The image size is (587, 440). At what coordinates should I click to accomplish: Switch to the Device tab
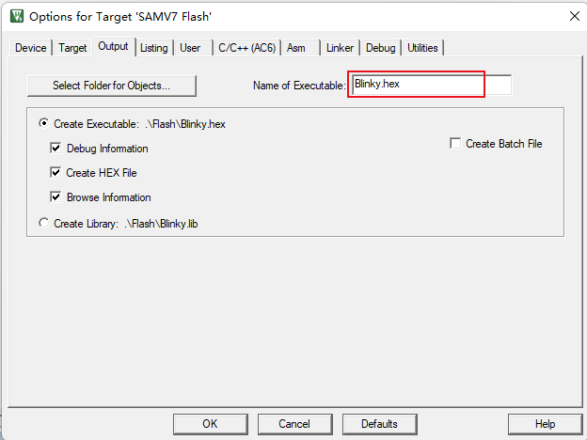31,48
